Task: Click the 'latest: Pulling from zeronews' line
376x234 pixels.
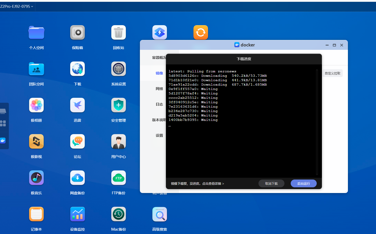Action: pos(202,71)
